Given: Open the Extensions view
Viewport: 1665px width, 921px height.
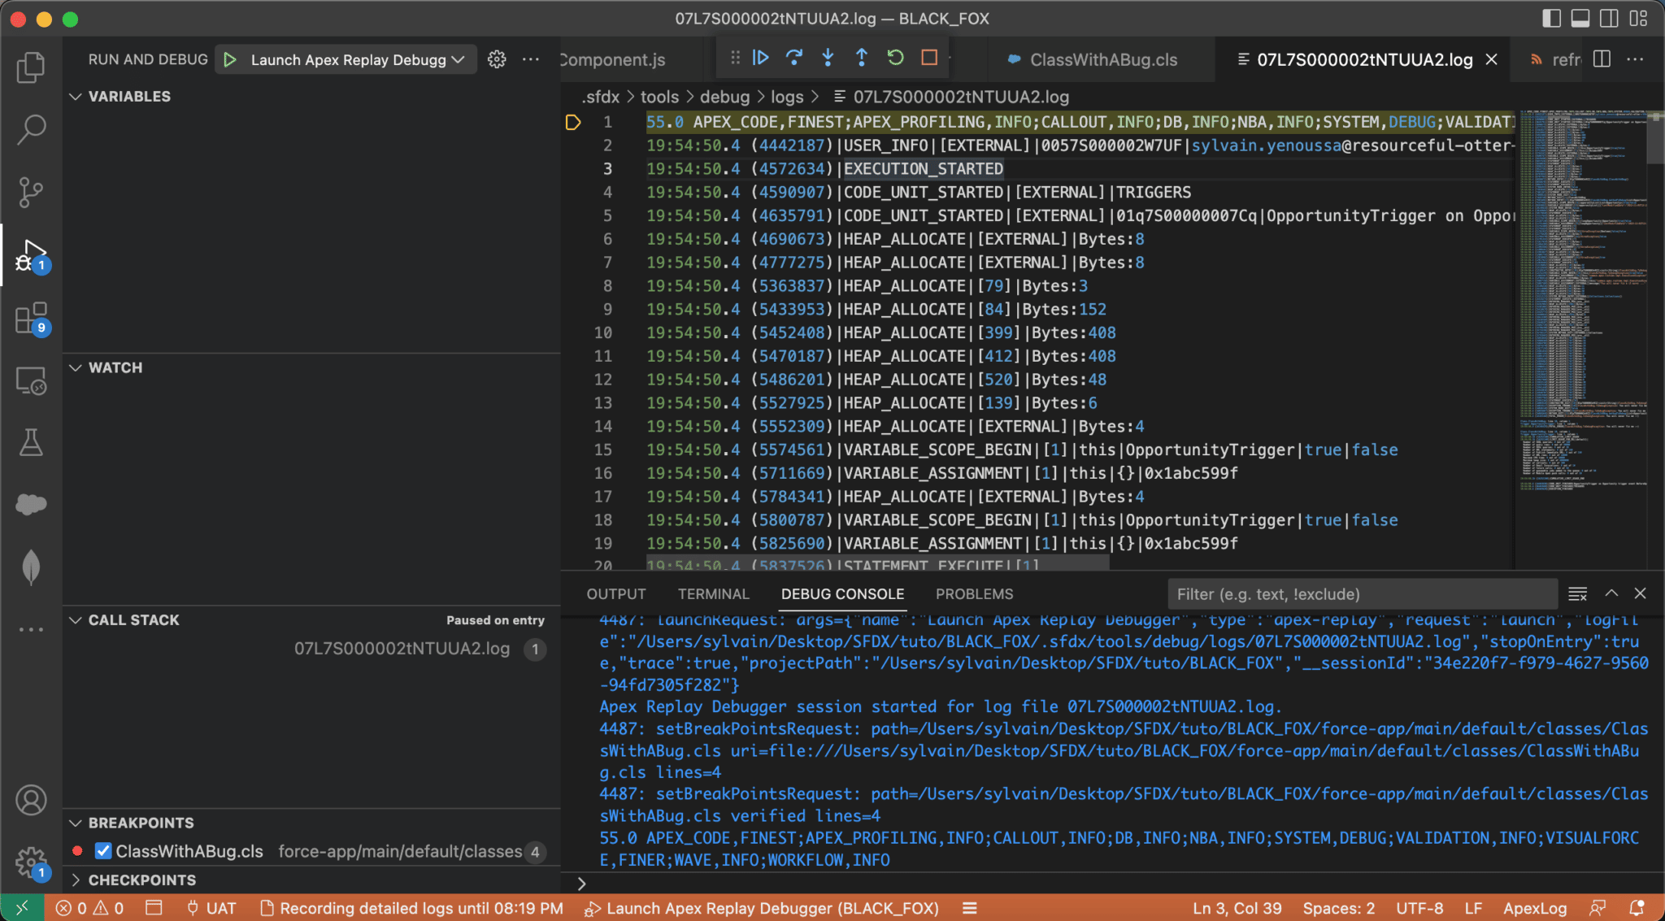Looking at the screenshot, I should 30,318.
